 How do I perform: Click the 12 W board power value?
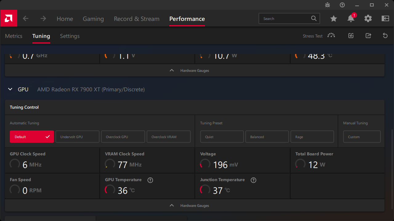[317, 165]
